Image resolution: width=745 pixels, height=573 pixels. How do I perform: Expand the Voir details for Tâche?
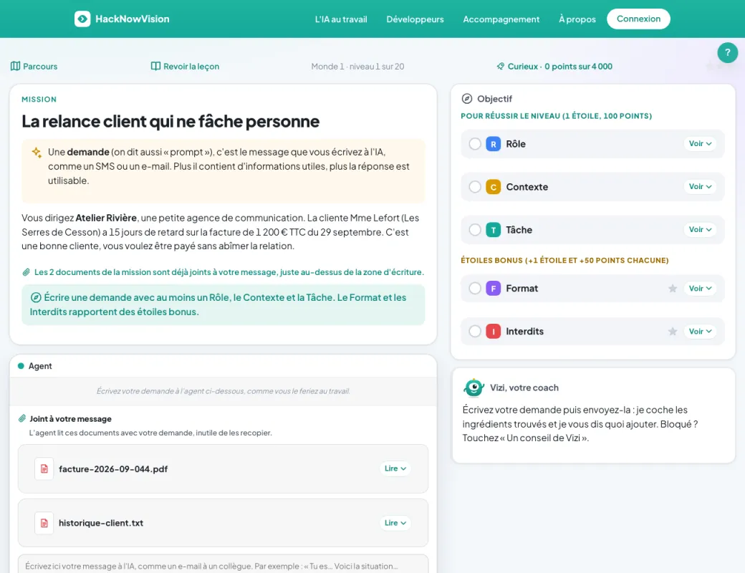[700, 229]
